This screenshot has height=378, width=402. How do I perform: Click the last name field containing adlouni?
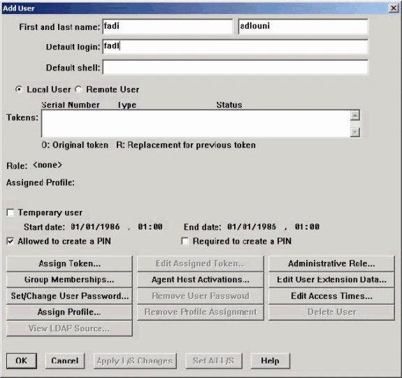(x=303, y=27)
